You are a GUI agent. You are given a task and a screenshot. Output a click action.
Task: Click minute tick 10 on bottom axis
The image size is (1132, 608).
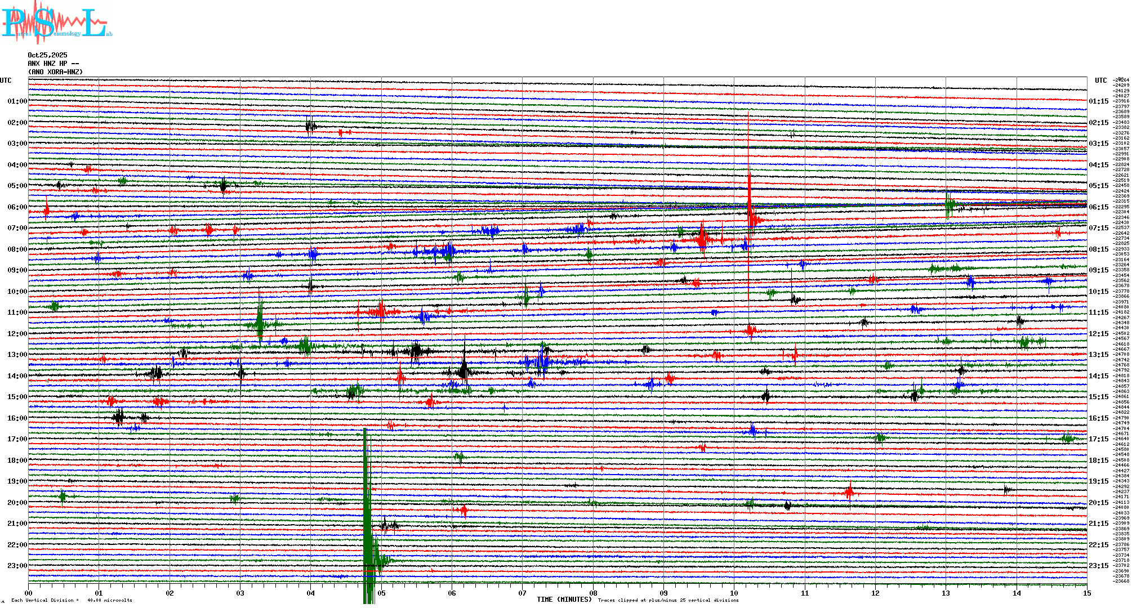click(x=734, y=593)
